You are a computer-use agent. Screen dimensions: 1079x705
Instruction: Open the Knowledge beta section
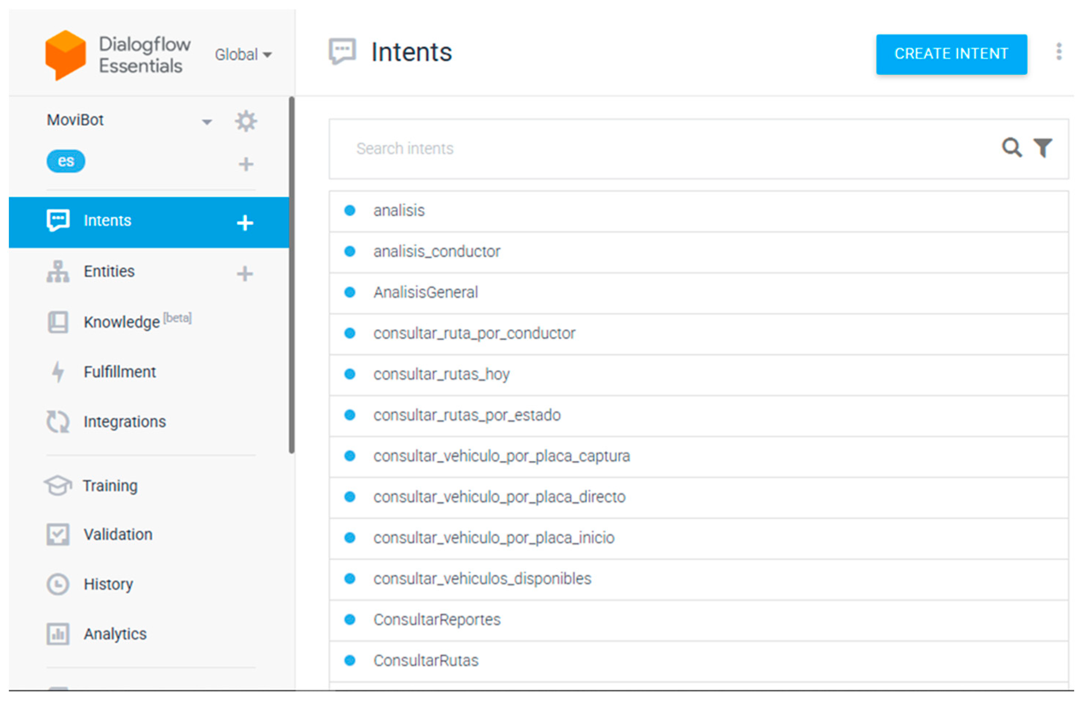click(x=121, y=322)
